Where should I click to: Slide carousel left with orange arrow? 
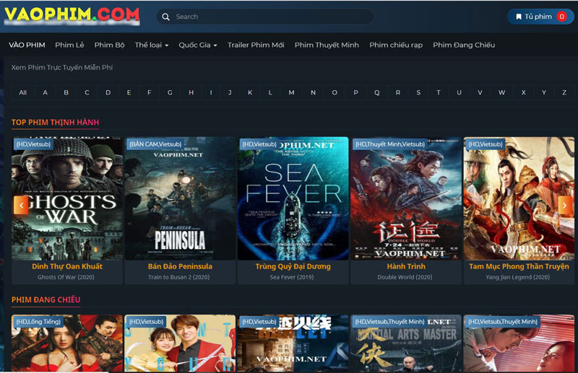click(x=21, y=205)
